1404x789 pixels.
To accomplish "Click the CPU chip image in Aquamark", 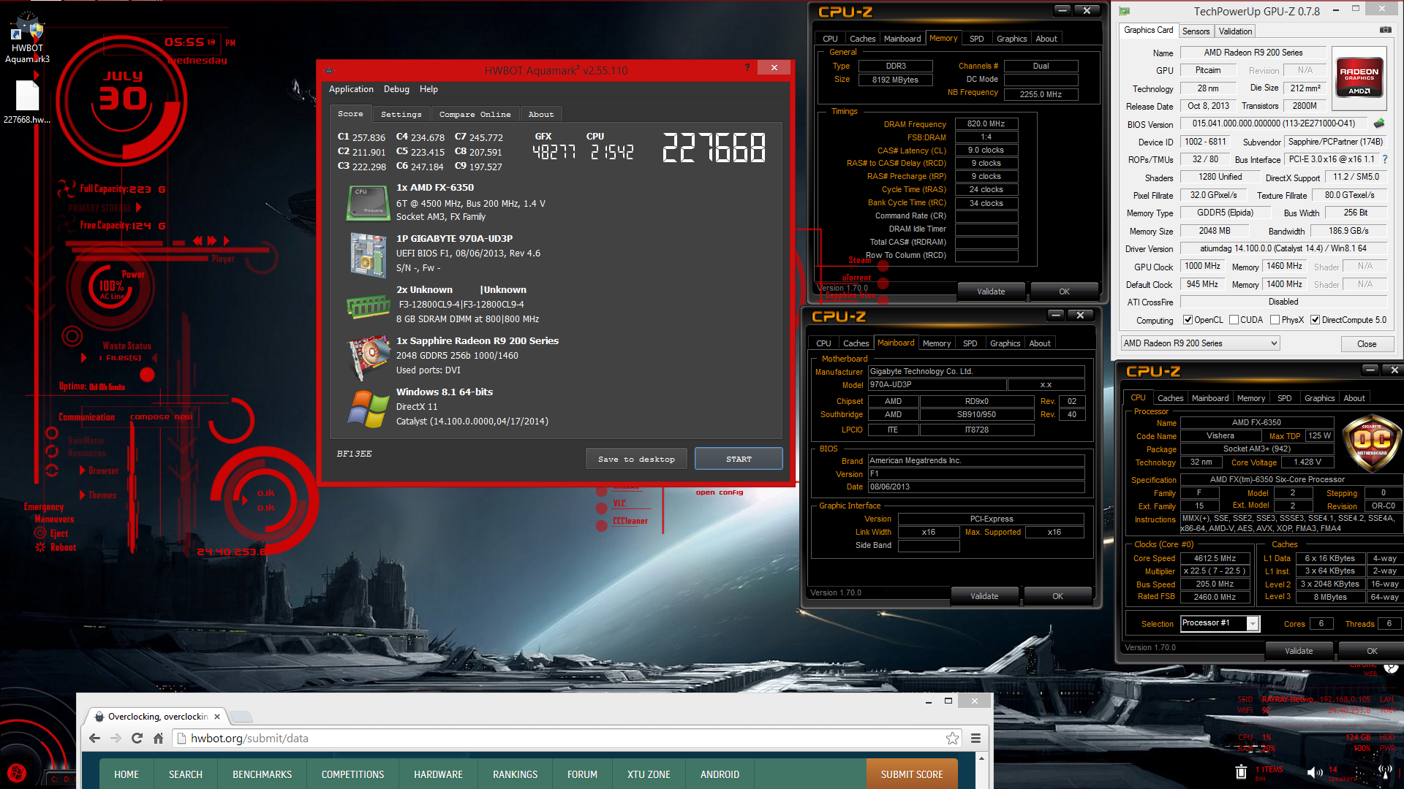I will tap(368, 203).
